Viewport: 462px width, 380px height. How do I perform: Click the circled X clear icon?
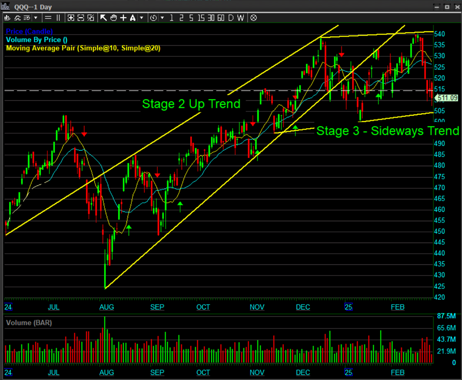click(x=254, y=18)
